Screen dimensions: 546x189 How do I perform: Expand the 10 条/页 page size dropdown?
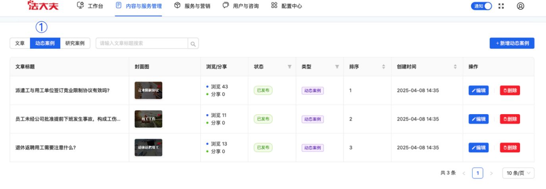tap(518, 173)
